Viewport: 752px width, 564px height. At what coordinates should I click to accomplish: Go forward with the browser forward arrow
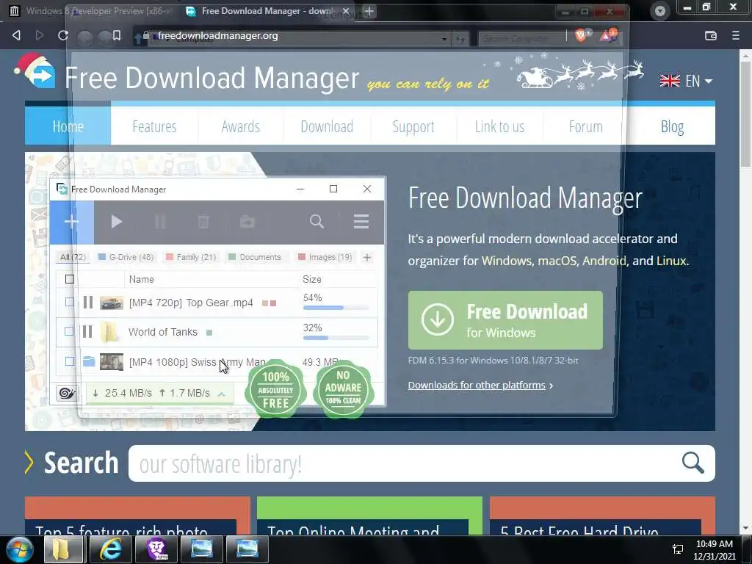[x=40, y=35]
